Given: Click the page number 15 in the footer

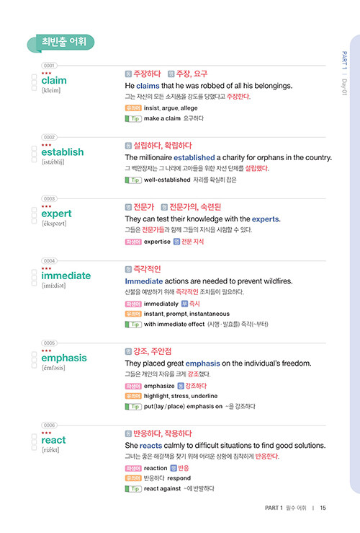Looking at the screenshot, I should pyautogui.click(x=323, y=508).
